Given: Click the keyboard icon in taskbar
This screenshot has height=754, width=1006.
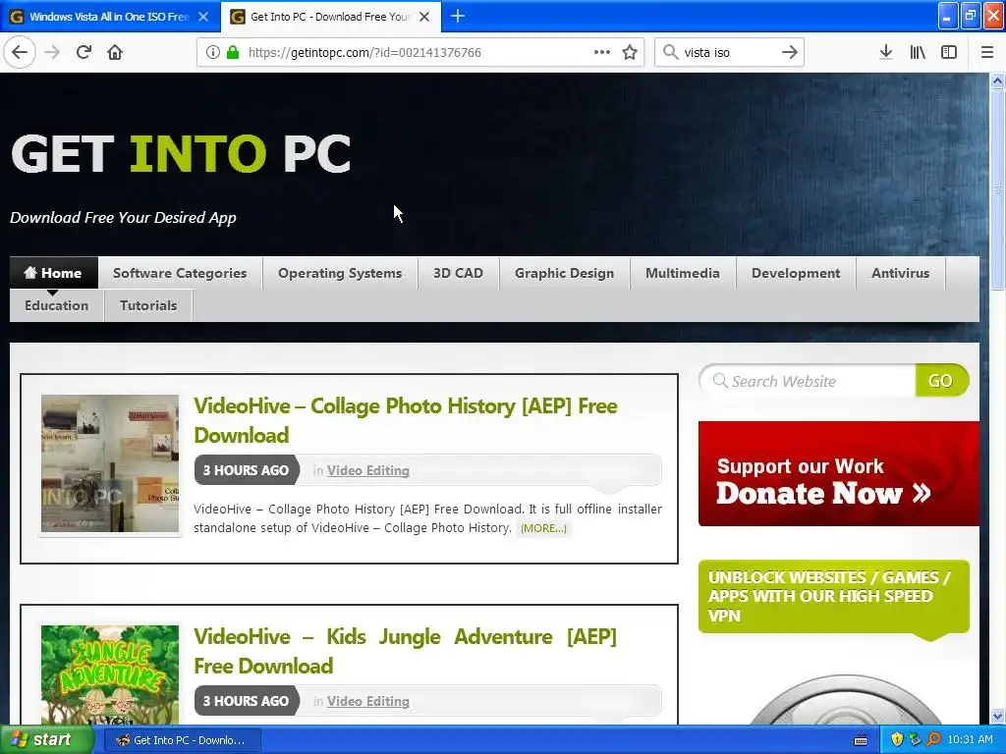Looking at the screenshot, I should tap(861, 740).
